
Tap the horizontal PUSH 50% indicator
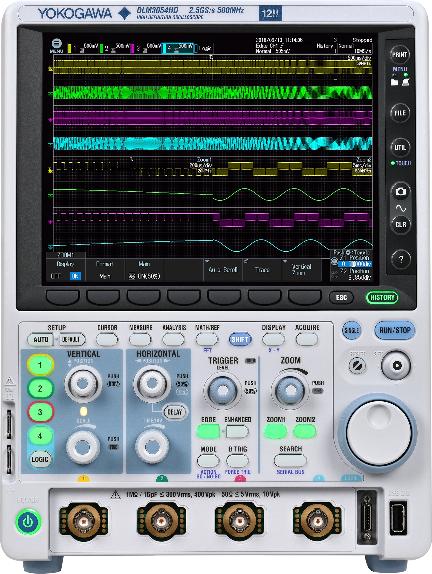182,384
